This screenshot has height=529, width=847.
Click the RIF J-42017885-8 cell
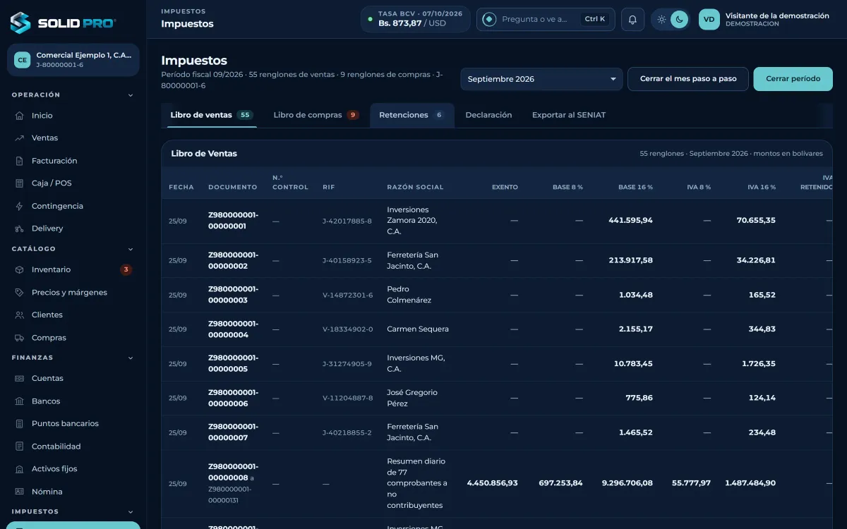[347, 221]
